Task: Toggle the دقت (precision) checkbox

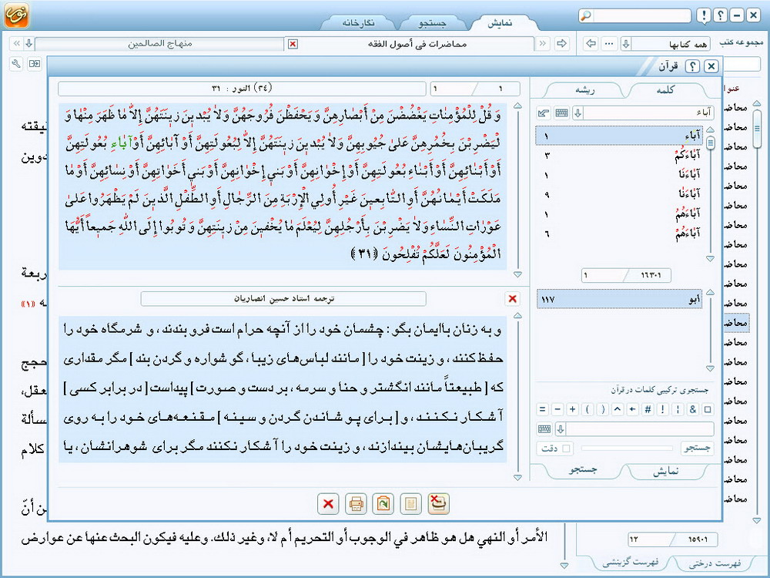Action: click(566, 449)
